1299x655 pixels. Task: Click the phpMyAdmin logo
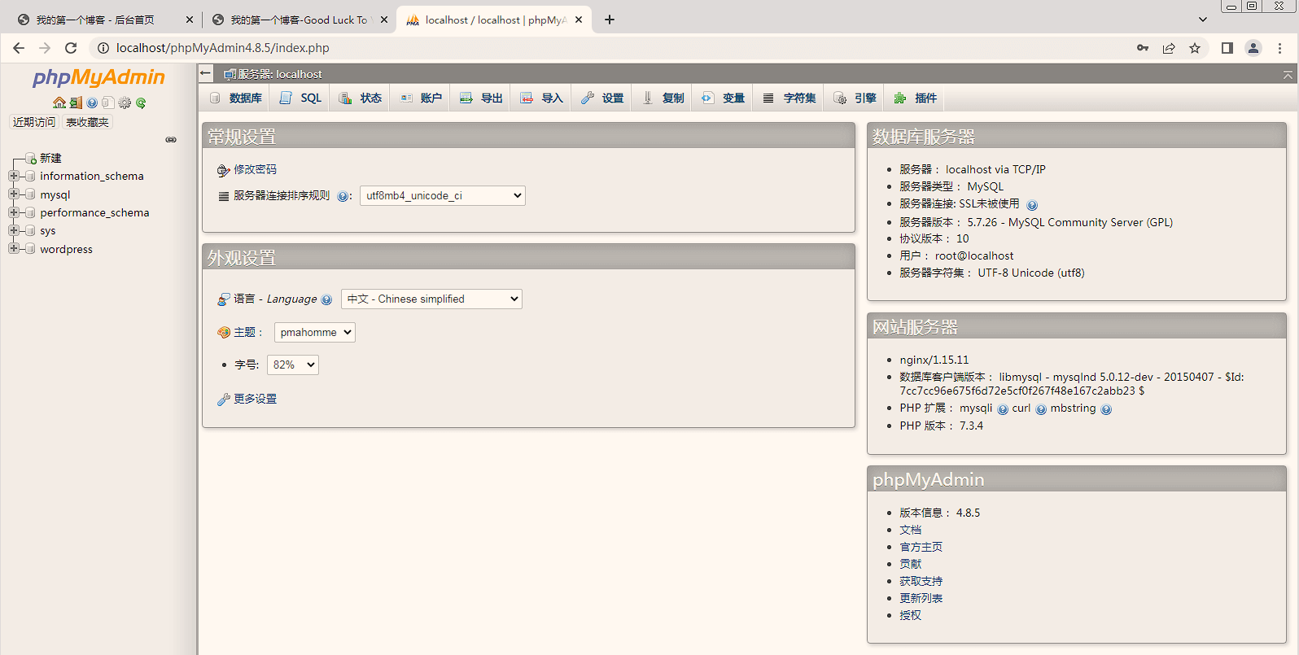(98, 78)
